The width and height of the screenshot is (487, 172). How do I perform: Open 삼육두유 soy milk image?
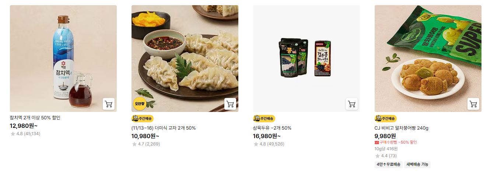point(306,59)
